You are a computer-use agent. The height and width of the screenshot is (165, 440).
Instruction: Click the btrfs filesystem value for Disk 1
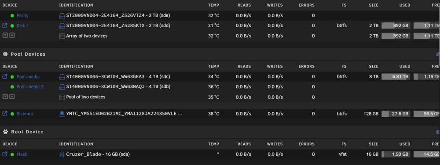tap(342, 26)
